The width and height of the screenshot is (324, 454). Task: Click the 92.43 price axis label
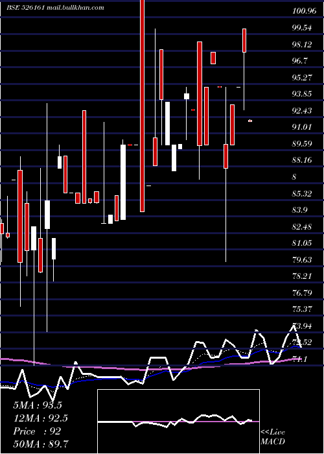(x=302, y=111)
